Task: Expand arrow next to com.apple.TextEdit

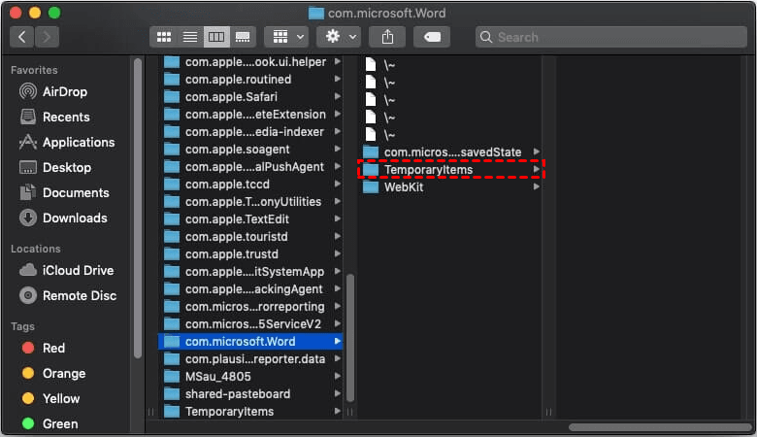Action: tap(338, 218)
